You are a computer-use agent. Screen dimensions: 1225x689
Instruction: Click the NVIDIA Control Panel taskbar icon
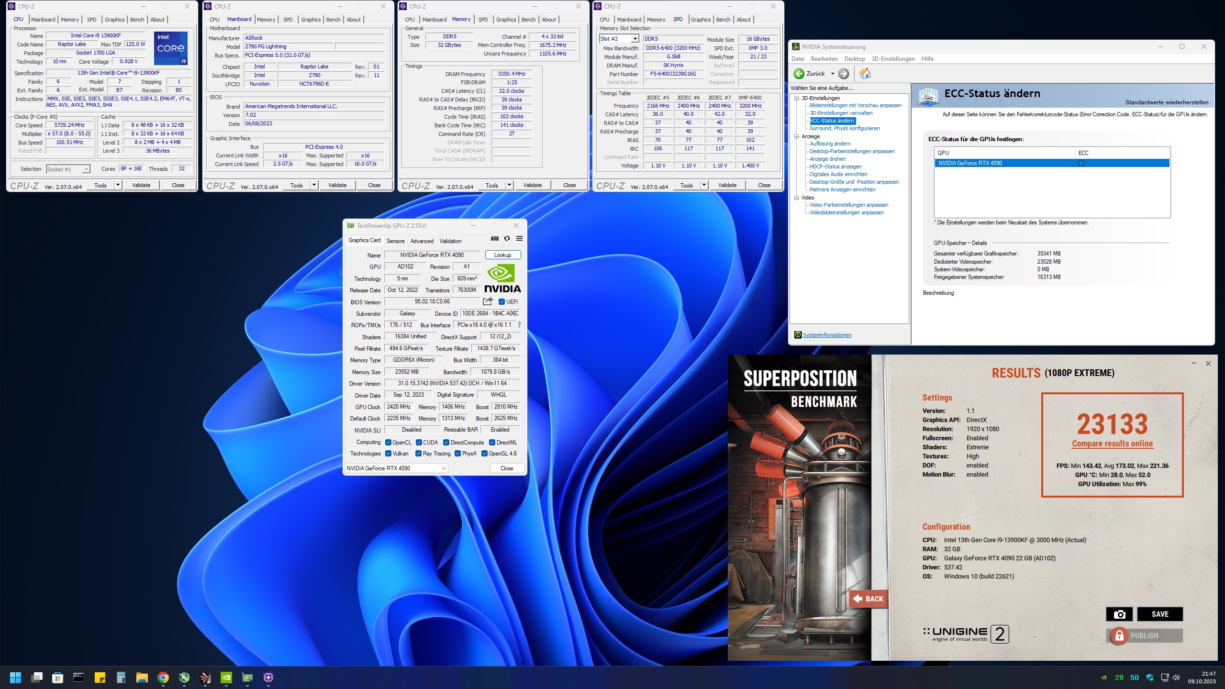(226, 678)
